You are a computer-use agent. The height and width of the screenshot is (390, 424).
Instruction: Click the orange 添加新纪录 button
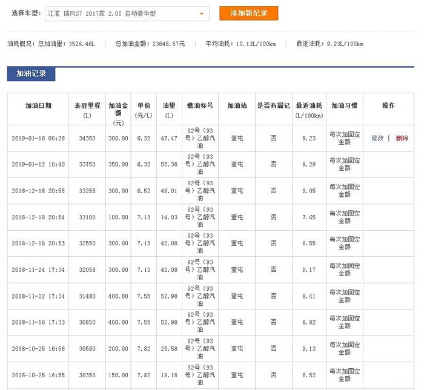(x=248, y=13)
